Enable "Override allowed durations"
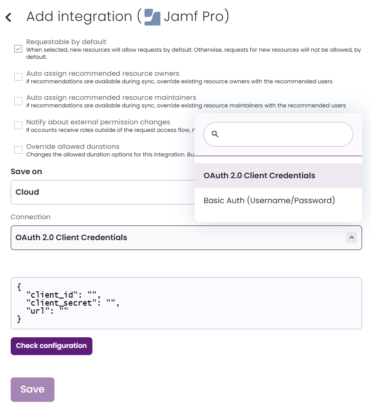The width and height of the screenshot is (371, 405). click(18, 150)
